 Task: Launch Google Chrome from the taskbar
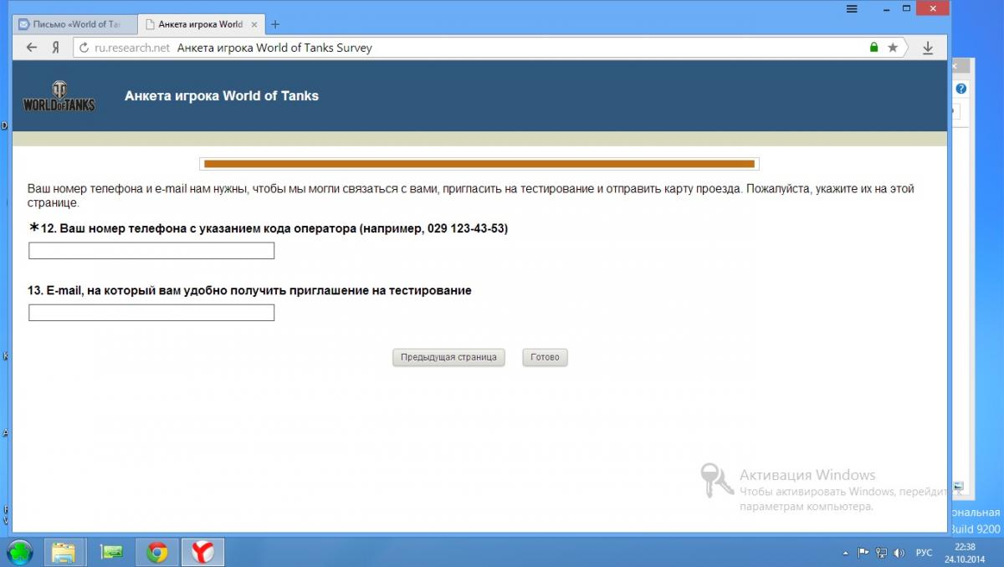tap(156, 552)
